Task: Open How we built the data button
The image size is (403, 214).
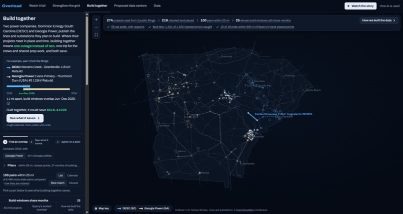Action: tap(378, 20)
